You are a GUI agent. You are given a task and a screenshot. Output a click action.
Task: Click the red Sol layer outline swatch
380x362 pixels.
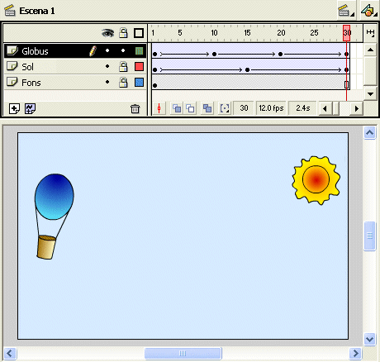point(139,66)
